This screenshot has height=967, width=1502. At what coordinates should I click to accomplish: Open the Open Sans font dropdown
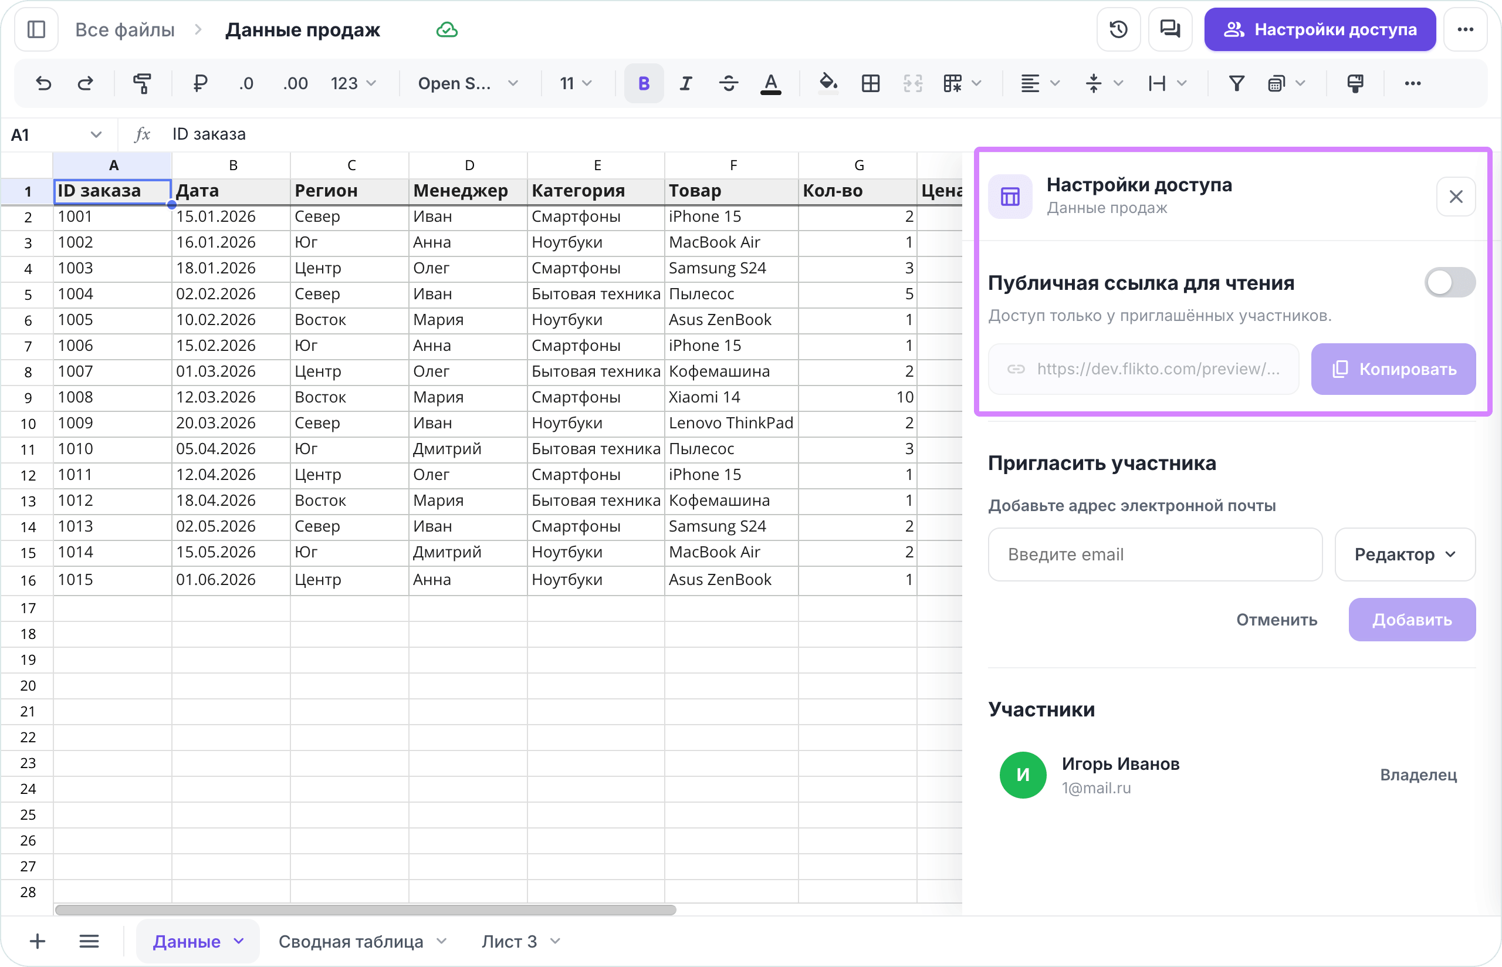click(x=468, y=83)
